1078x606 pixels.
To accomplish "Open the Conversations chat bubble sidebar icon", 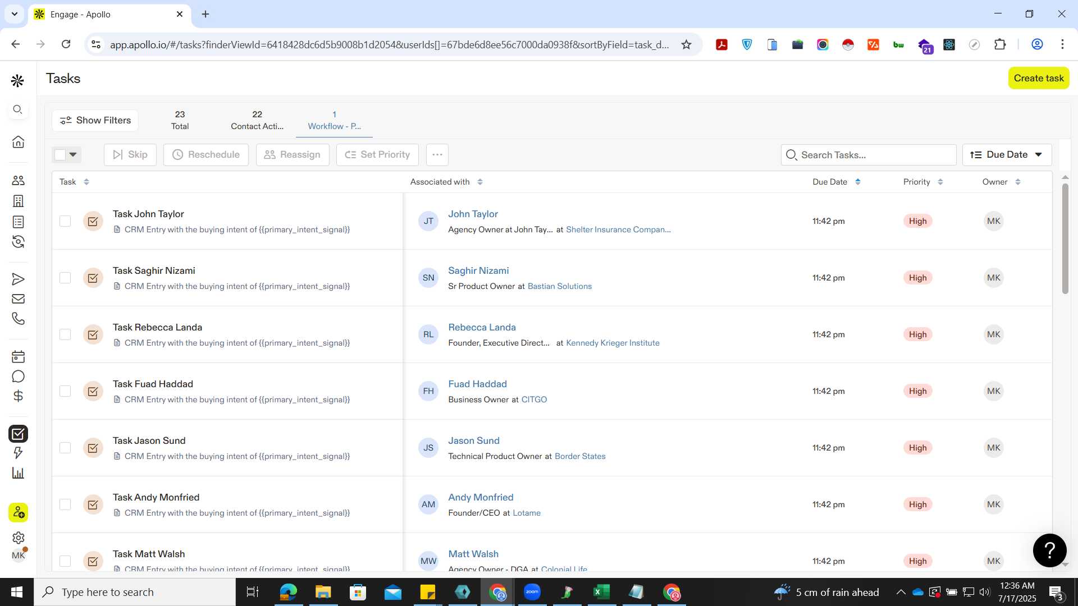I will click(x=18, y=377).
